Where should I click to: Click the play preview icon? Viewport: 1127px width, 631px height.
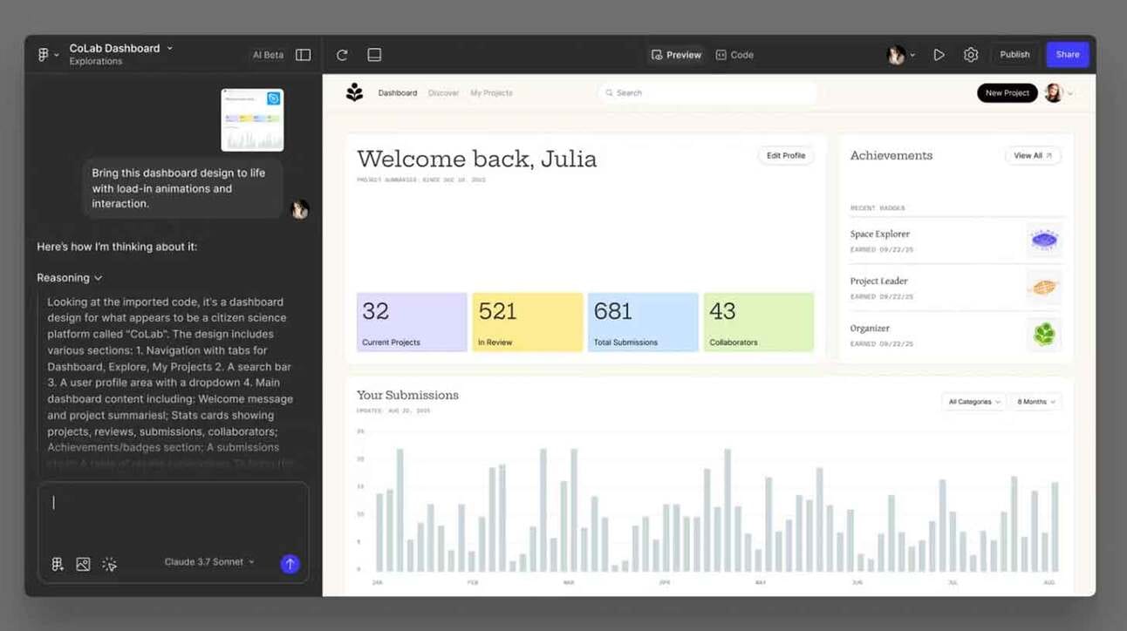pos(939,55)
